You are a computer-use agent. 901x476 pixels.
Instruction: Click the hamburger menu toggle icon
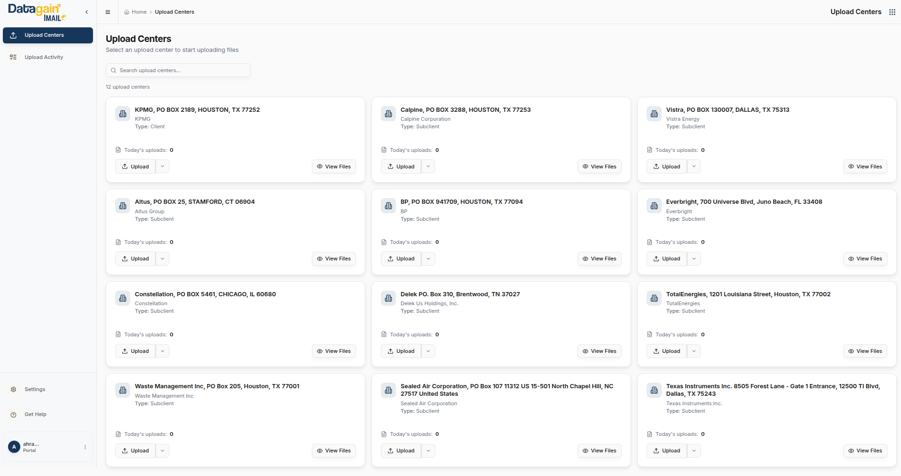point(108,12)
